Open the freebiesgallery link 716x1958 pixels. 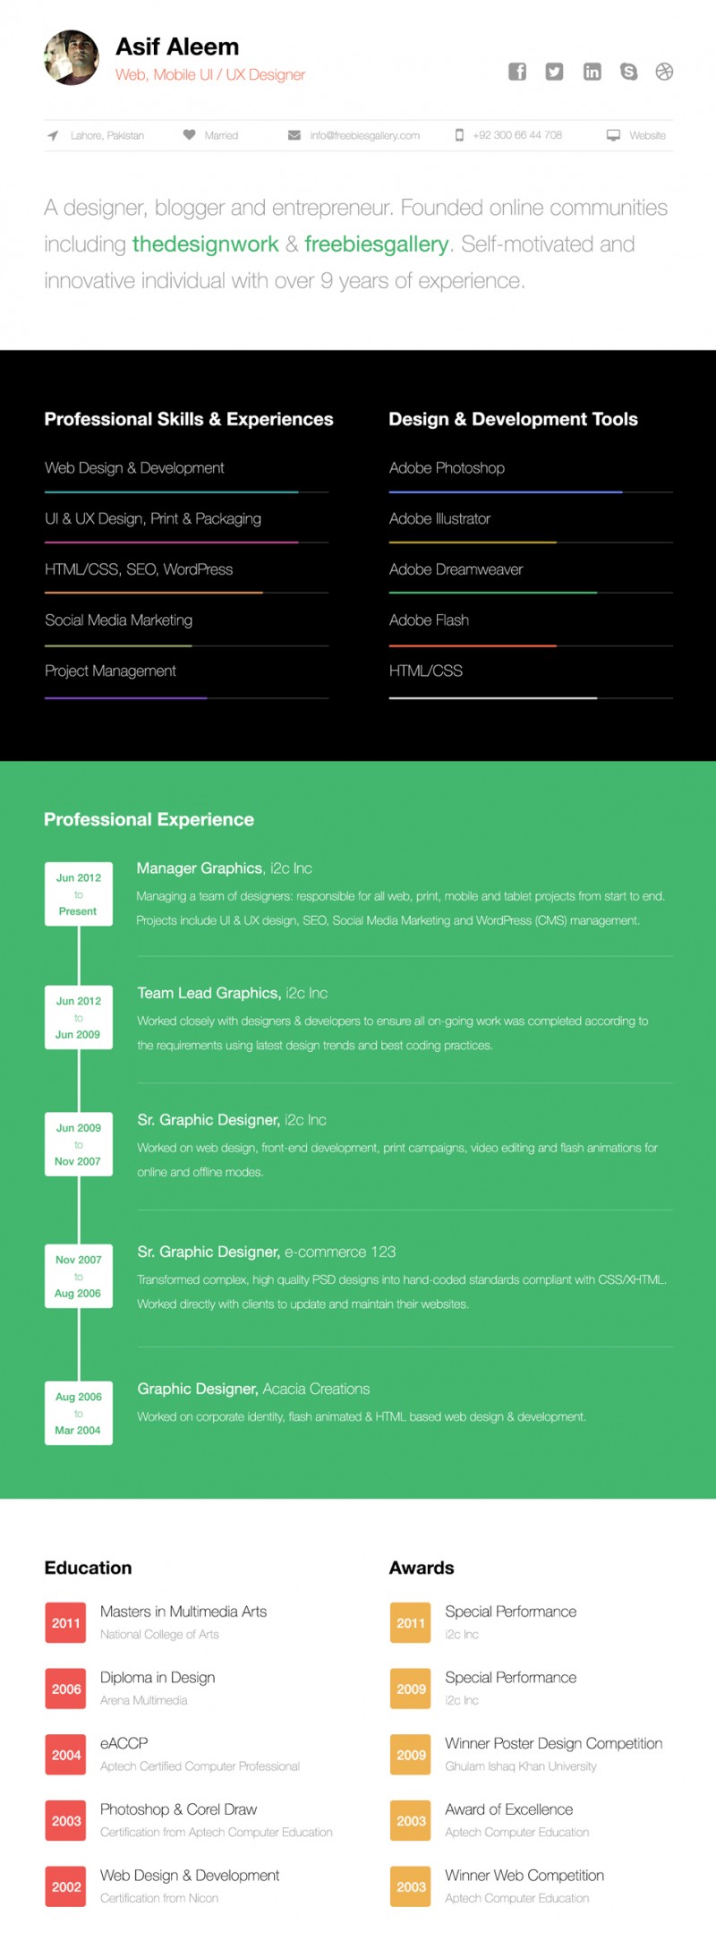click(376, 244)
